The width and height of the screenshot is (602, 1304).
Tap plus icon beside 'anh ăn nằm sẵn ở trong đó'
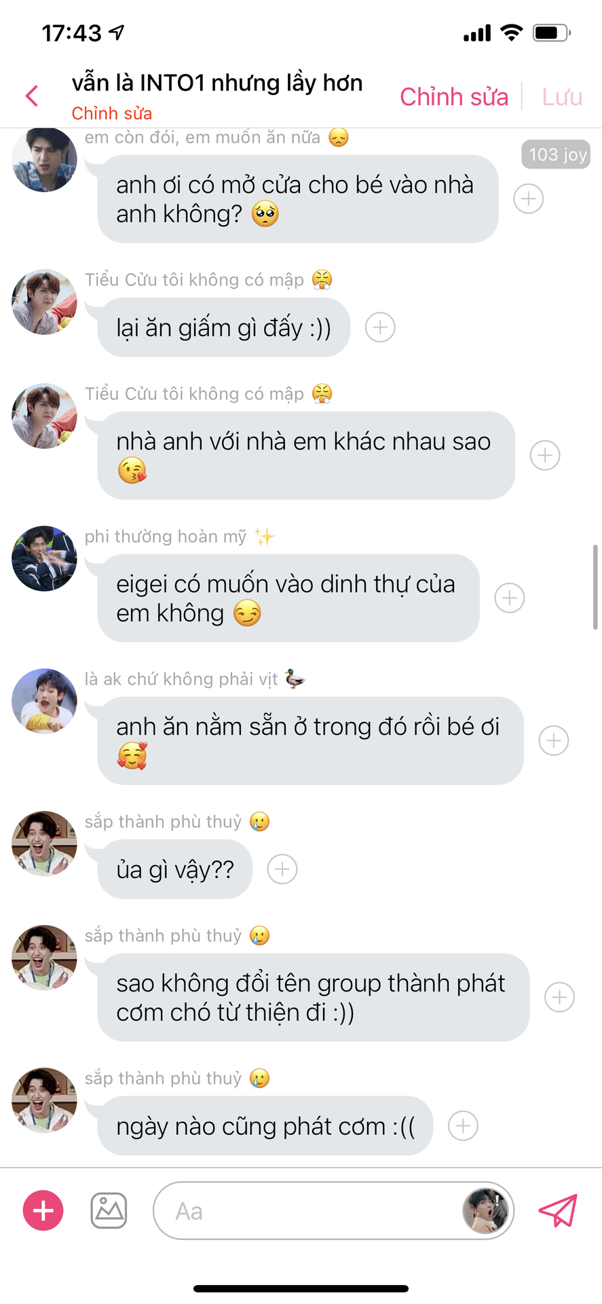[554, 740]
